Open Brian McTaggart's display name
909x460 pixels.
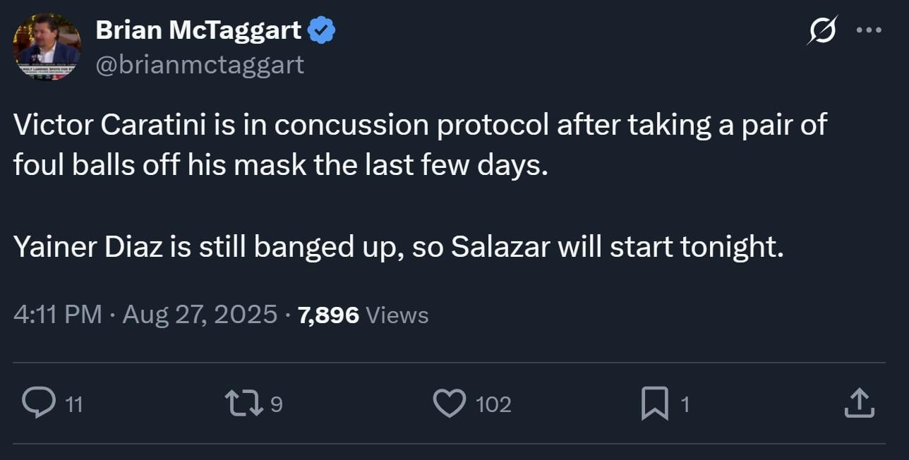pyautogui.click(x=200, y=30)
